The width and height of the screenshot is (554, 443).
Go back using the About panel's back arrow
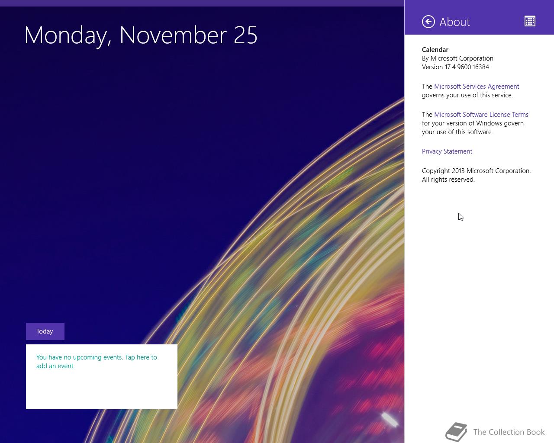(428, 22)
